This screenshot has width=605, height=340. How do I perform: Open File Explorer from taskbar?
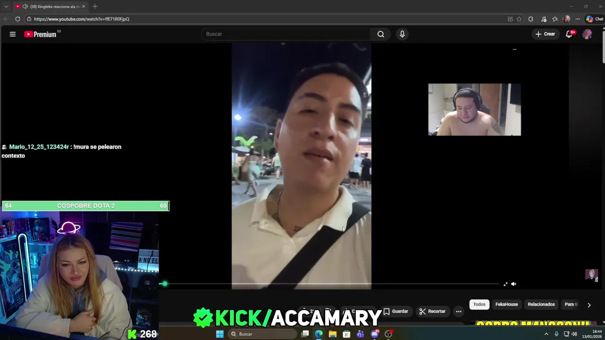click(x=333, y=334)
